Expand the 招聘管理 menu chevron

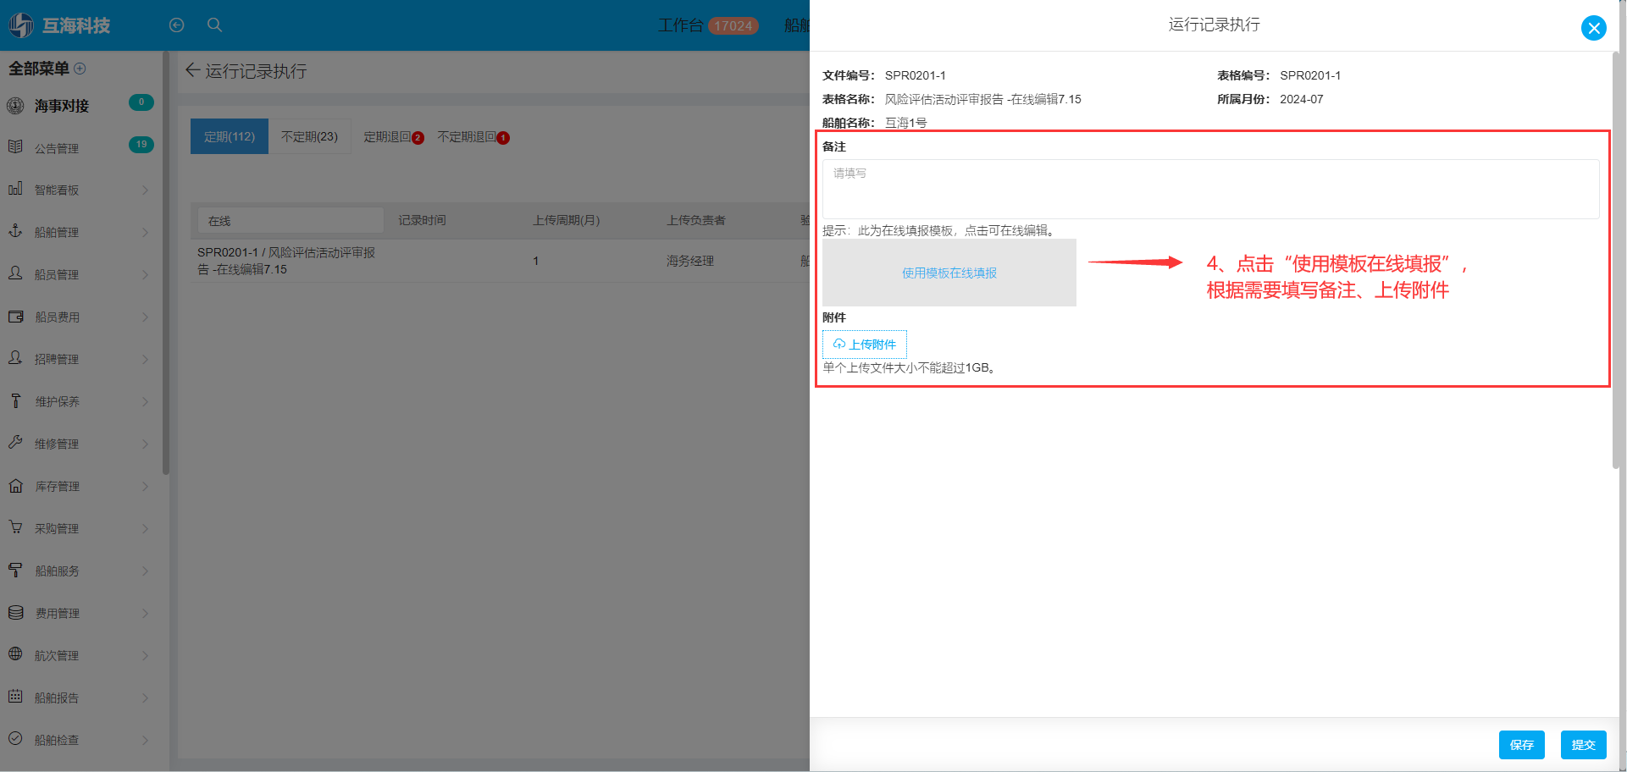click(145, 359)
